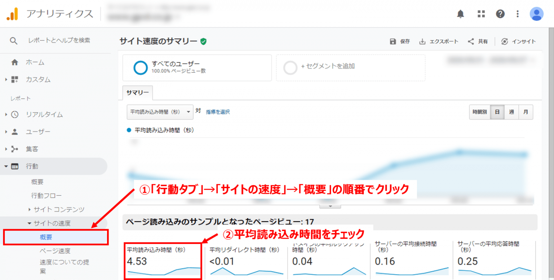Screen dimensions: 554x280
Task: Click the 指標を選択 link
Action: pyautogui.click(x=218, y=112)
